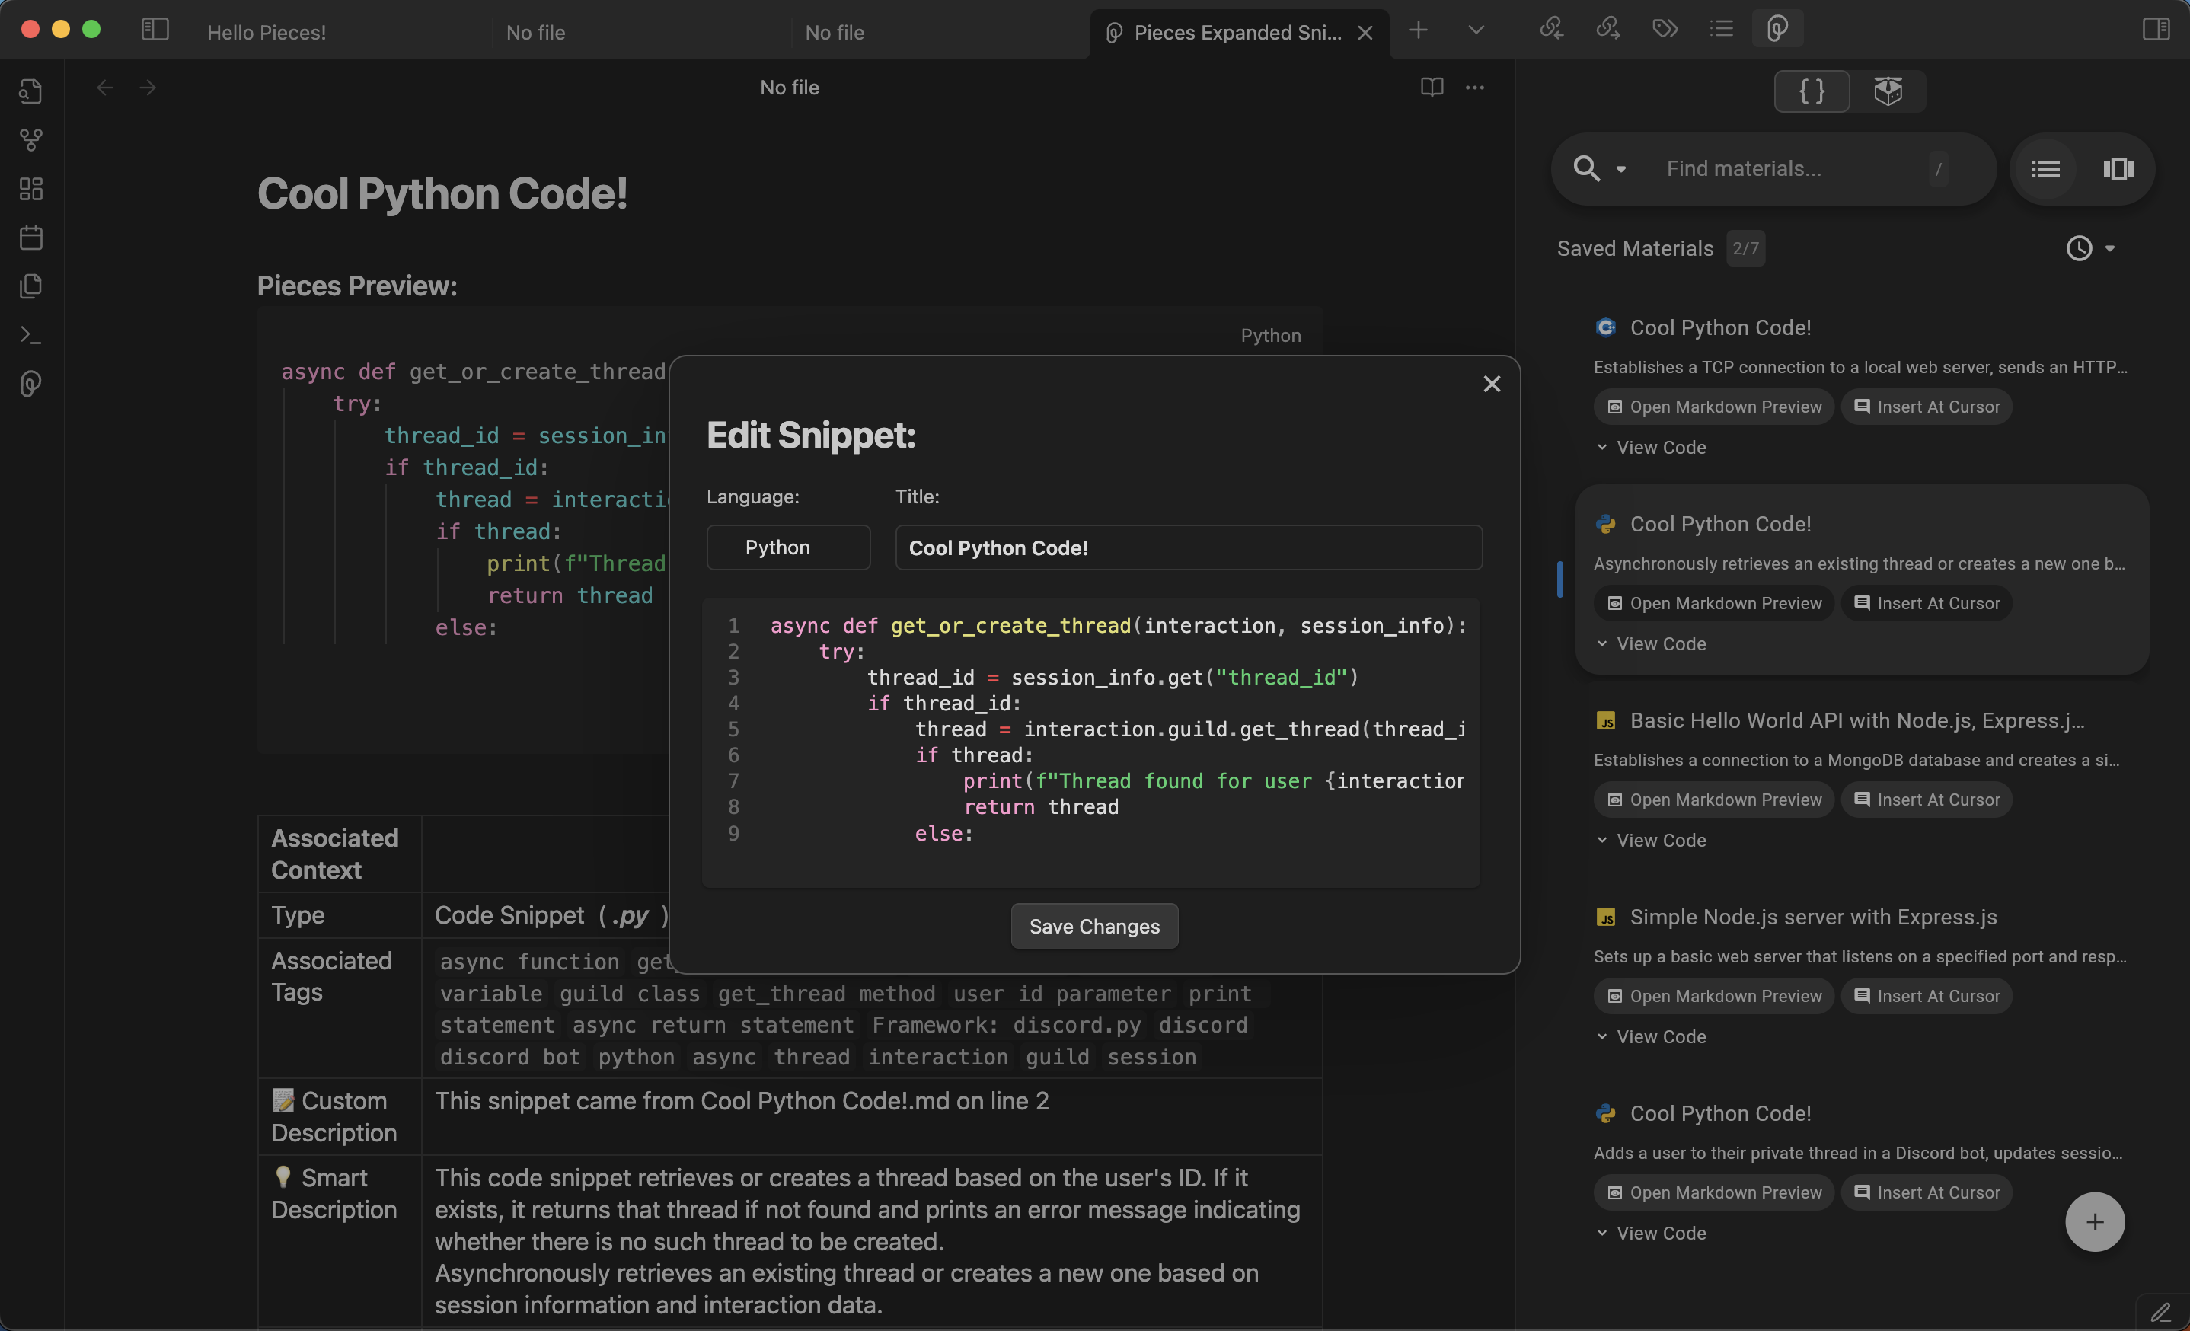
Task: Toggle the left sidebar icon
Action: 155,30
